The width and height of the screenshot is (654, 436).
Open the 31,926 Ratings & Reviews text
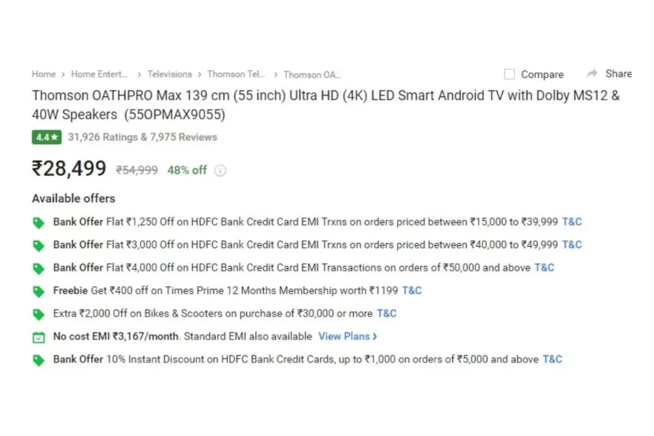coord(142,137)
